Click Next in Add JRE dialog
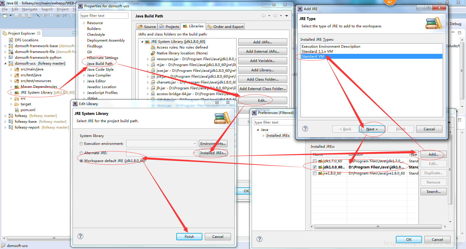The image size is (466, 249). (372, 129)
